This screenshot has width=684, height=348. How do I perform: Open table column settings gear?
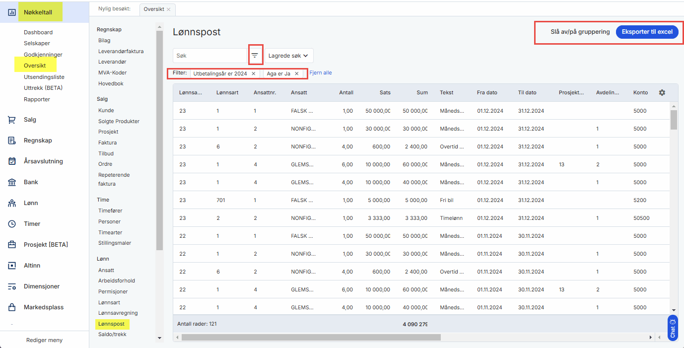662,93
